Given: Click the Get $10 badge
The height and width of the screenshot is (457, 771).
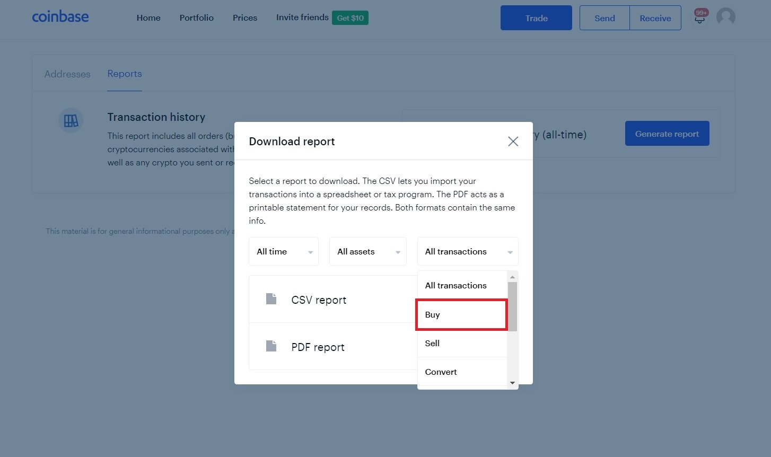Looking at the screenshot, I should tap(350, 18).
